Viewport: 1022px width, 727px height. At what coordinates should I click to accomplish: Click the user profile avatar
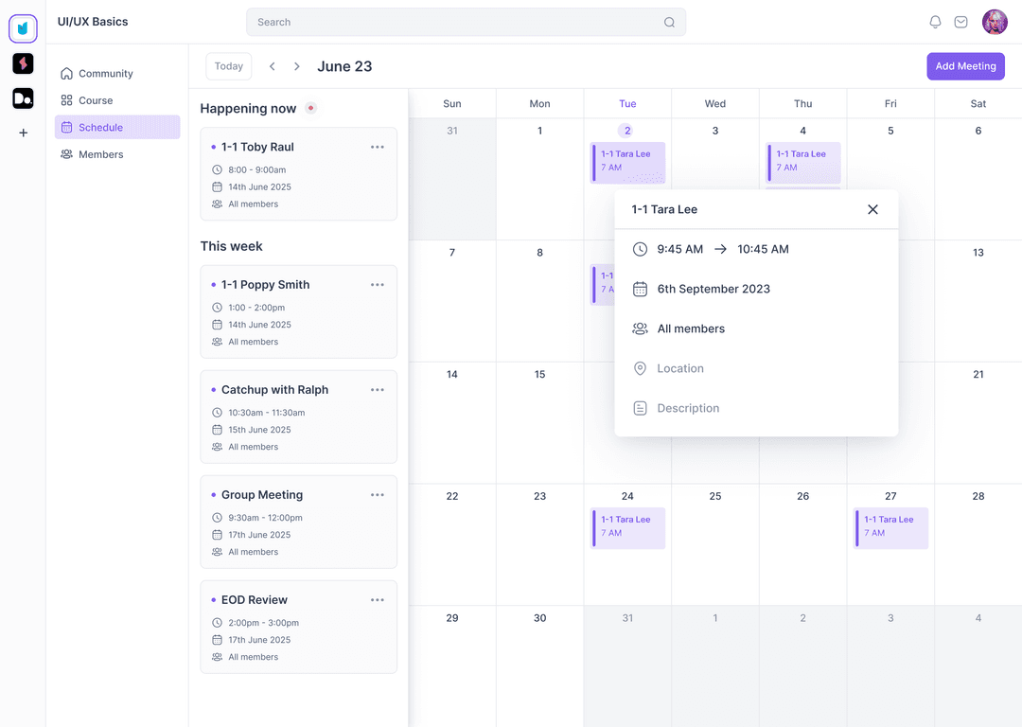[x=995, y=22]
